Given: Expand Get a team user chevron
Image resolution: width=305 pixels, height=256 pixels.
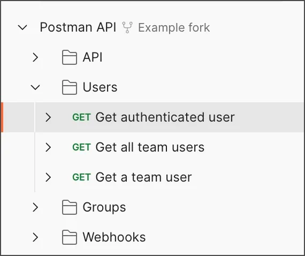Looking at the screenshot, I should (x=48, y=177).
